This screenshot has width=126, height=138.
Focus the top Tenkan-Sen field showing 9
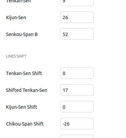pyautogui.click(x=77, y=2)
